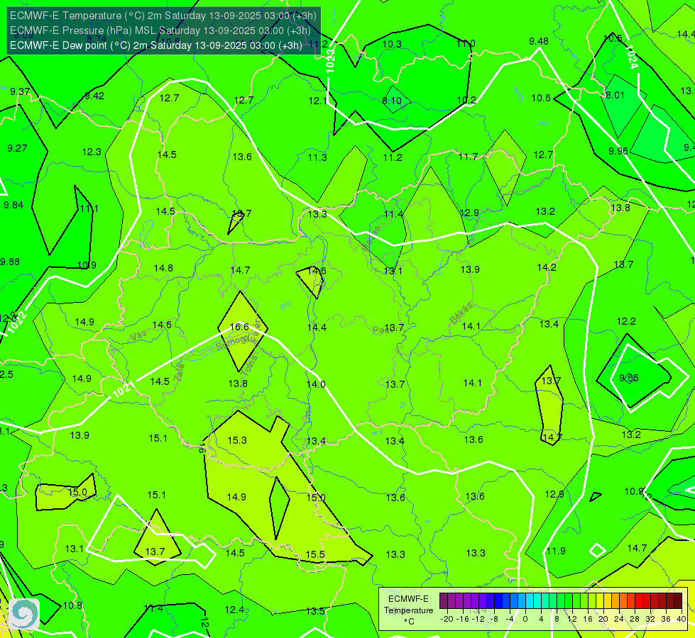Click the 9.84 temperature value
This screenshot has width=695, height=638.
(13, 205)
